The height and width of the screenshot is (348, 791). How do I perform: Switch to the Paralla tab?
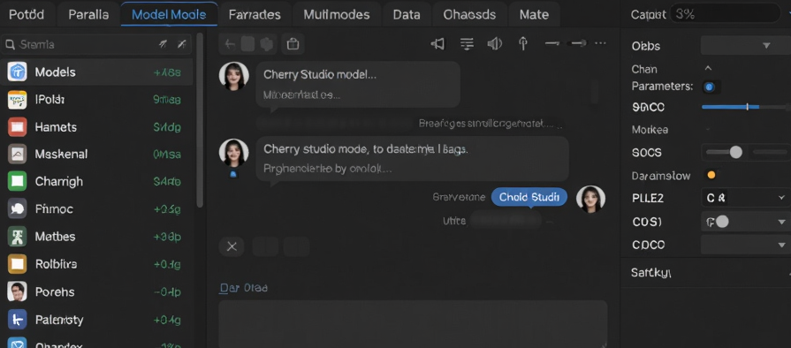[88, 15]
